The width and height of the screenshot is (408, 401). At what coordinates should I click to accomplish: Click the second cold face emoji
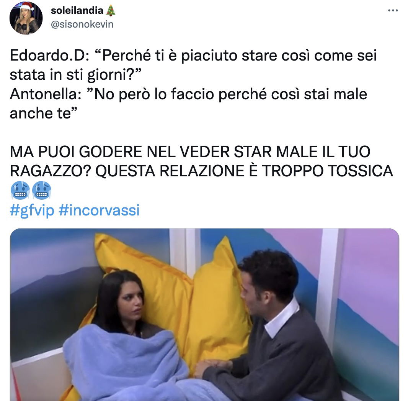click(41, 190)
